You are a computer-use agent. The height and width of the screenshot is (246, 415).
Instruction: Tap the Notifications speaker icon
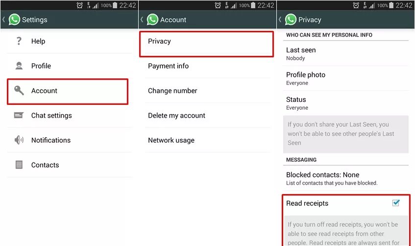pyautogui.click(x=19, y=140)
